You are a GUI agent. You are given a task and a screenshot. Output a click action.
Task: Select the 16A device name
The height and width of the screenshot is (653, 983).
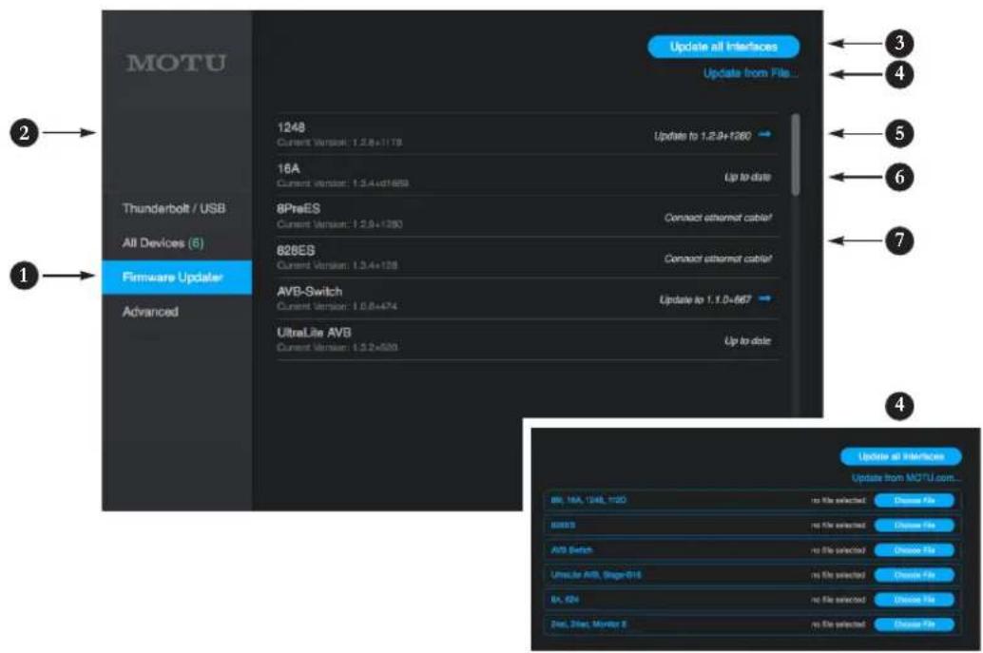288,168
